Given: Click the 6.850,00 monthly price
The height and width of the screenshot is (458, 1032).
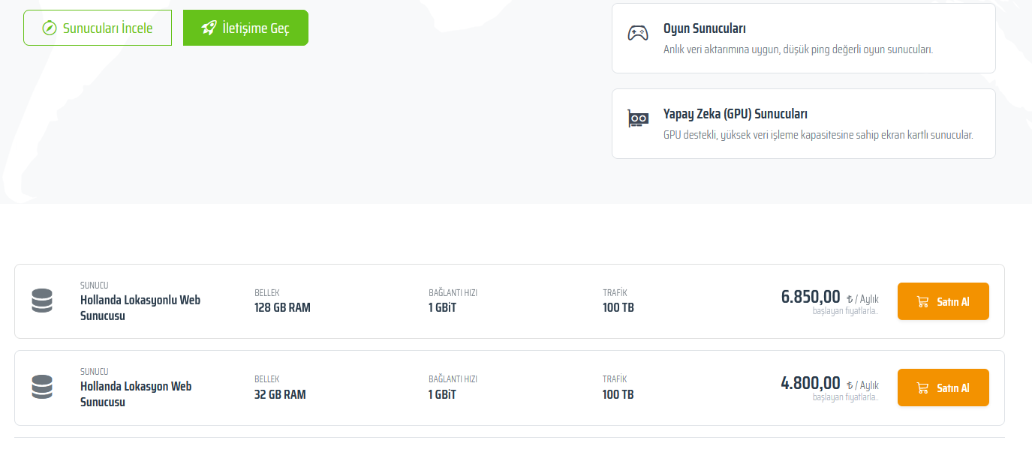Looking at the screenshot, I should (x=811, y=297).
